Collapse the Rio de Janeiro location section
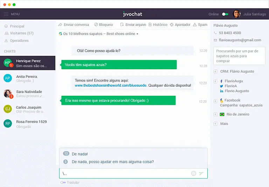Screen dimensions: 269x187 point(215,114)
